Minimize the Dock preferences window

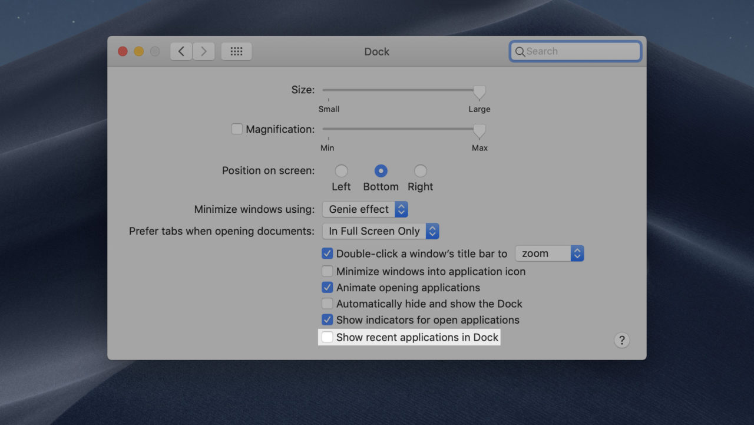[x=138, y=51]
